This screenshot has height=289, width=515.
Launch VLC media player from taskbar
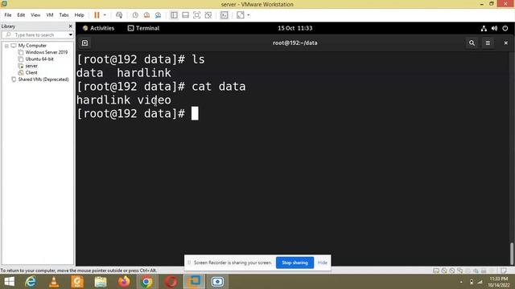[54, 282]
